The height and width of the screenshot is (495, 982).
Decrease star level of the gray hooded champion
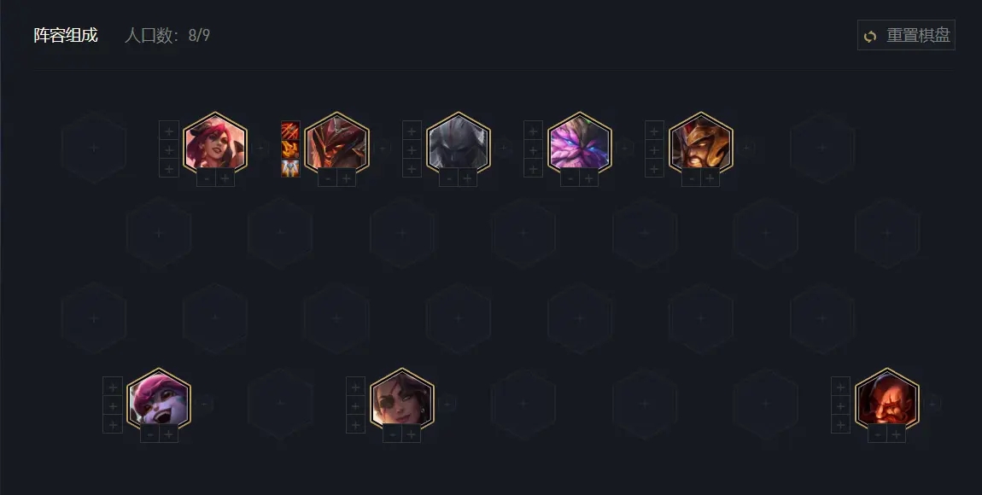(449, 178)
